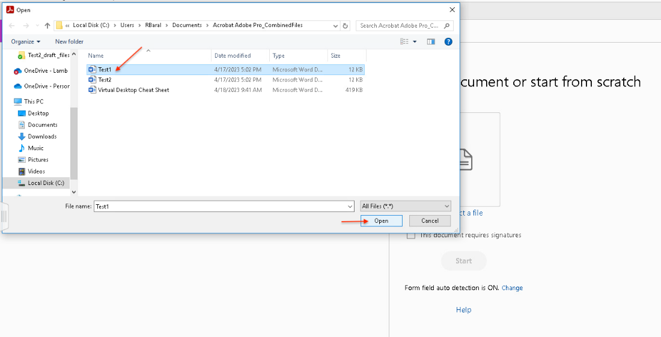This screenshot has width=661, height=337.
Task: Click the Refresh icon beside address bar
Action: (345, 26)
